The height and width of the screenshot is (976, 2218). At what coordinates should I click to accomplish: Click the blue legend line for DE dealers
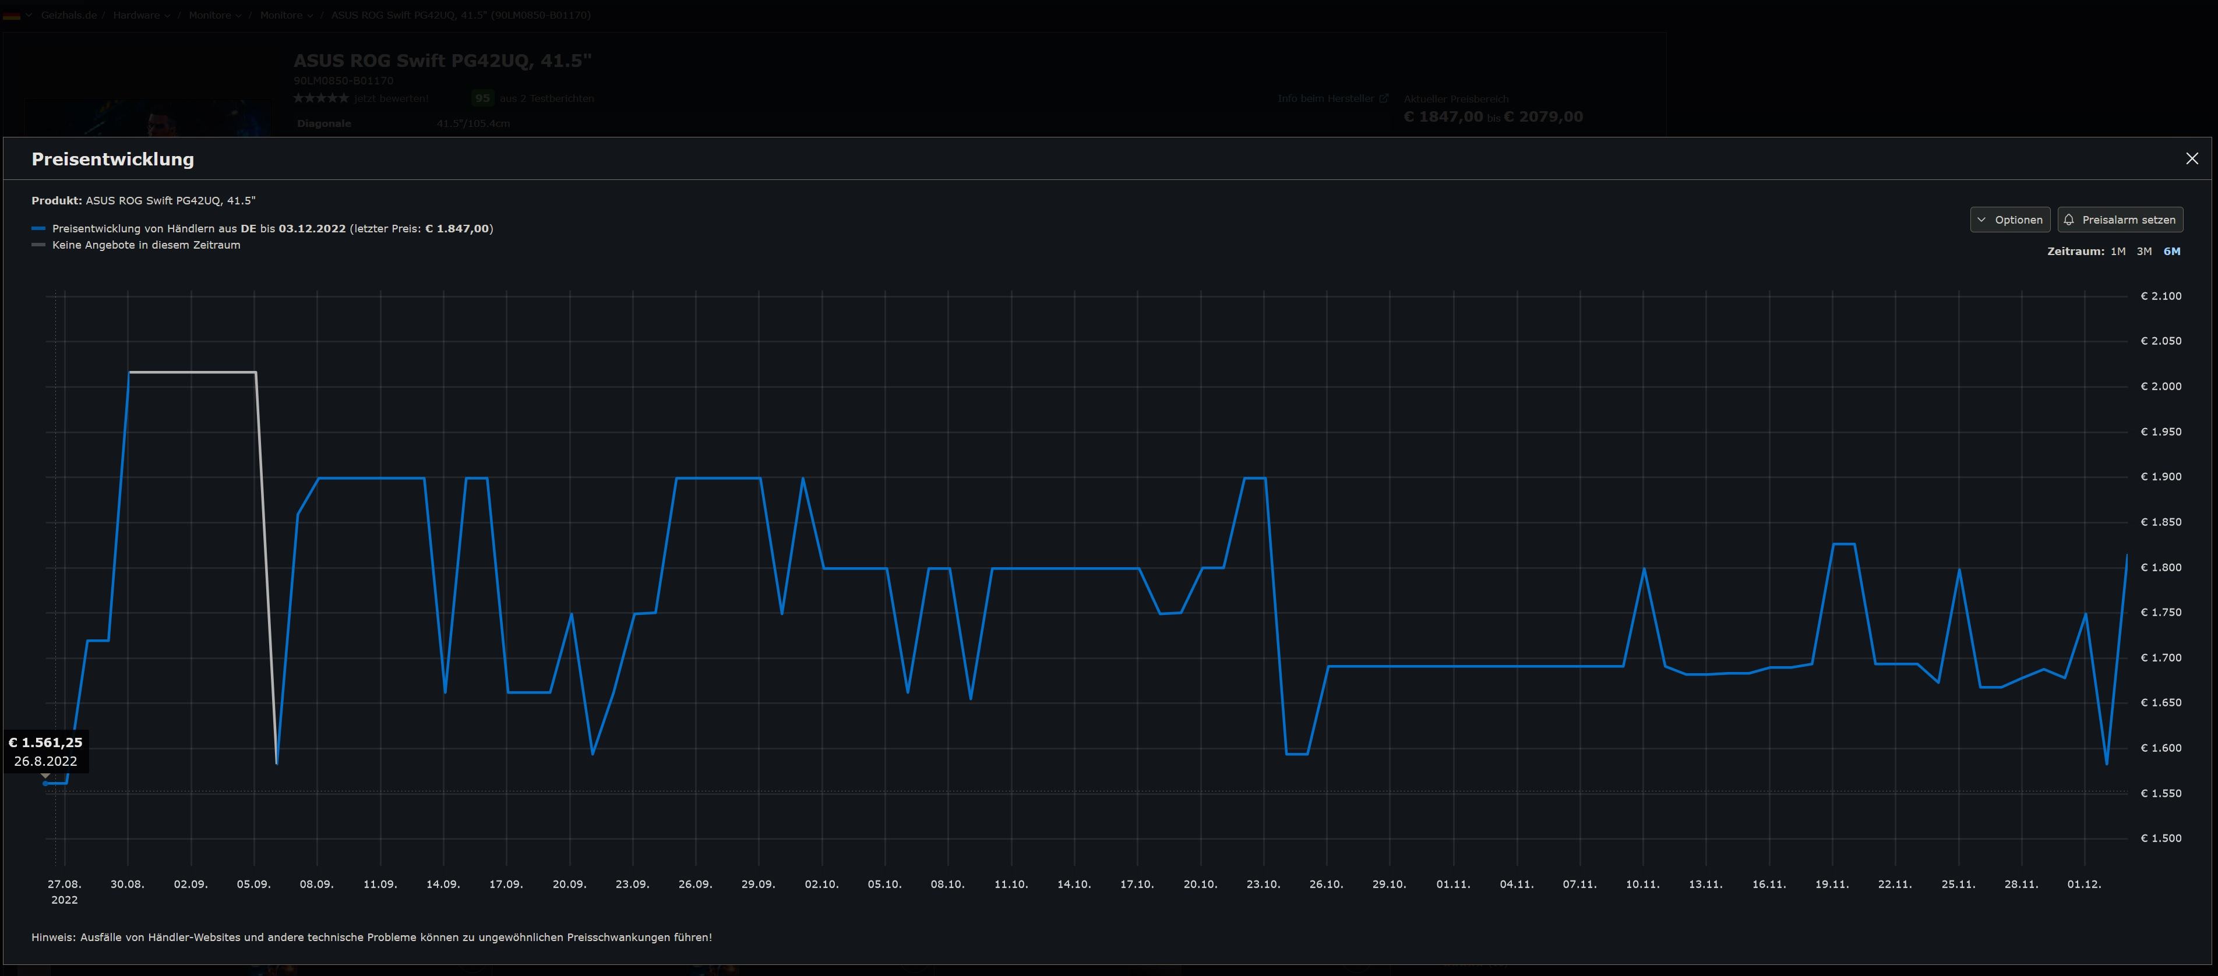click(x=38, y=229)
